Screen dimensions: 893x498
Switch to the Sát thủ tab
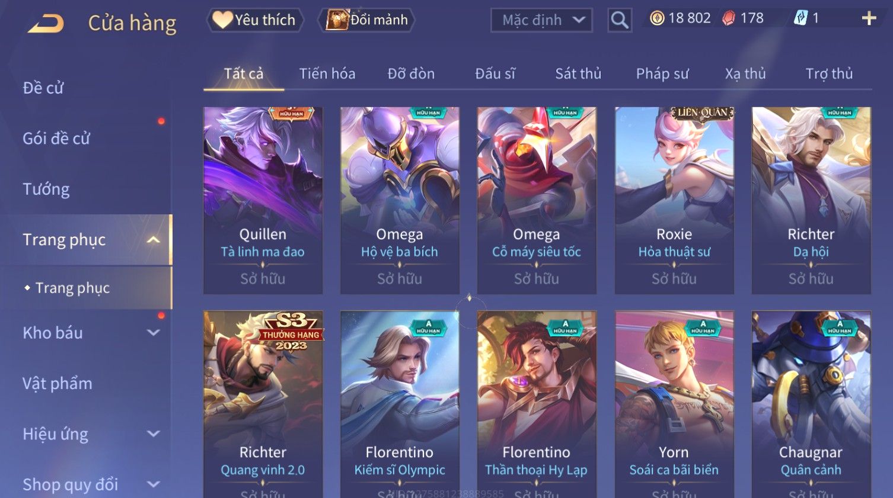578,73
